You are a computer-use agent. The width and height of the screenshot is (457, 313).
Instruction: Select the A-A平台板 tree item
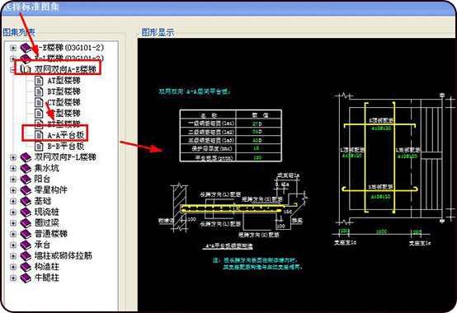(x=66, y=135)
